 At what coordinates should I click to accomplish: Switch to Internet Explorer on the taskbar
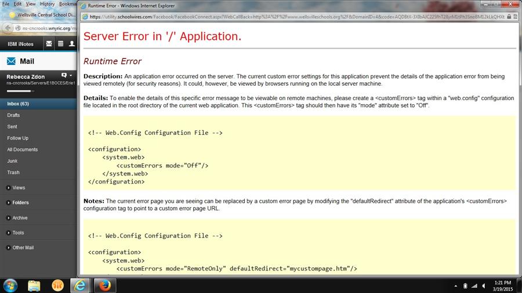pyautogui.click(x=80, y=285)
